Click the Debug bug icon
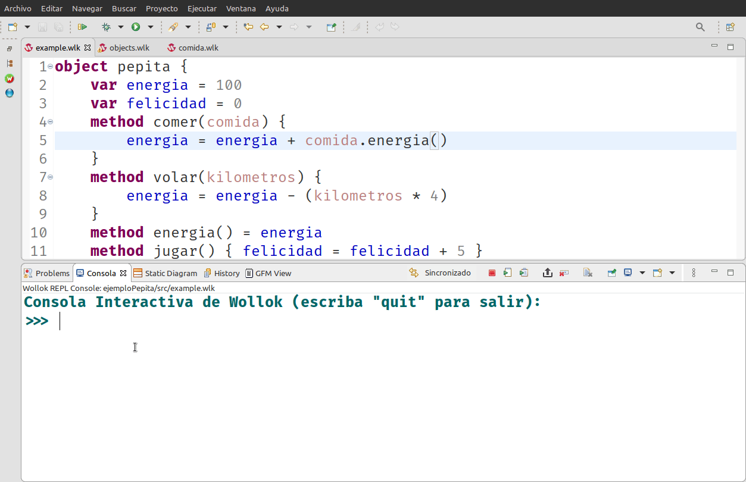 pyautogui.click(x=106, y=27)
